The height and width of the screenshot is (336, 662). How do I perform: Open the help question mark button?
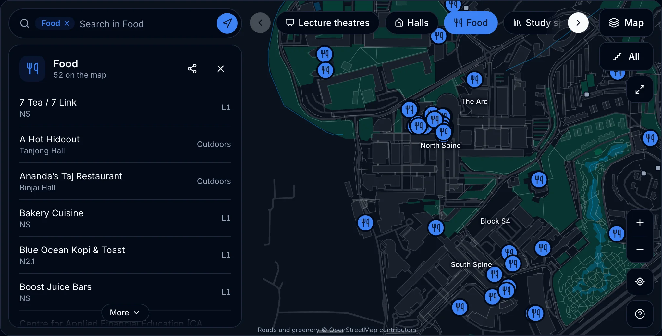(x=640, y=314)
